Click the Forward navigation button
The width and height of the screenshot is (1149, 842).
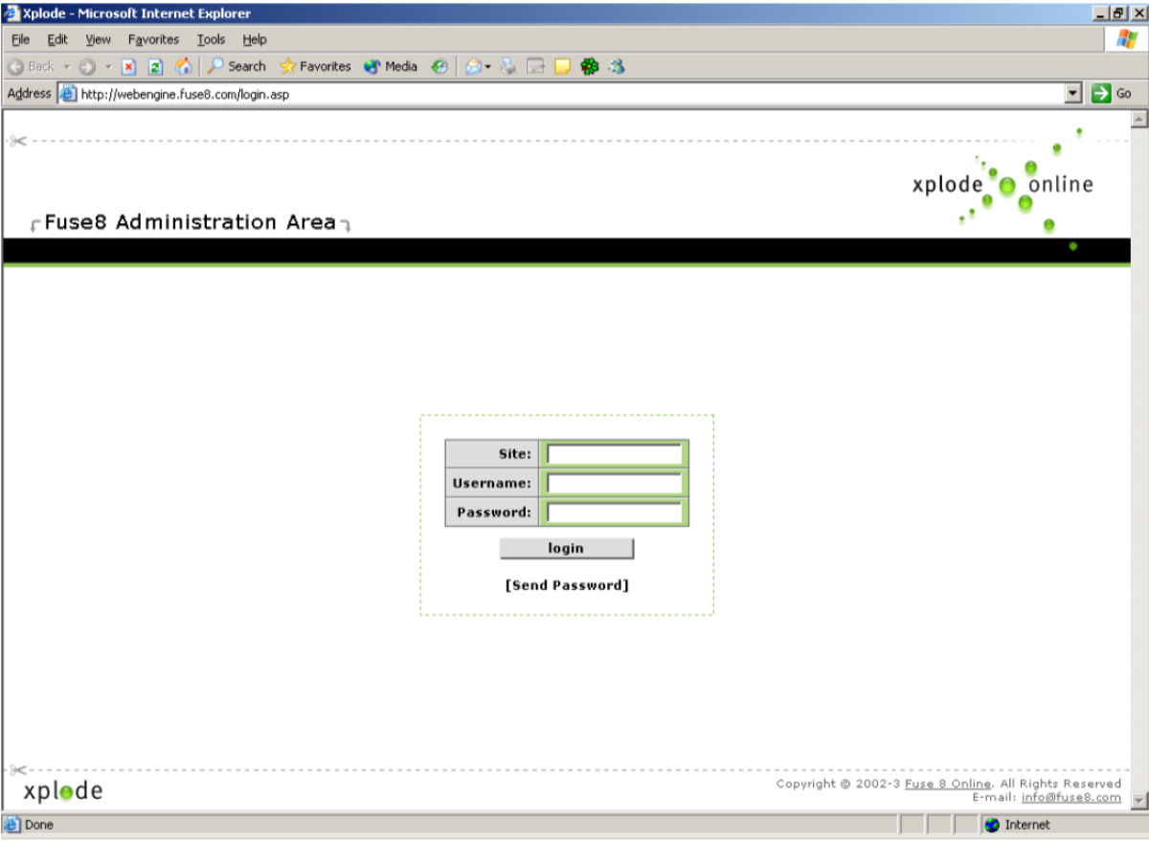tap(87, 67)
